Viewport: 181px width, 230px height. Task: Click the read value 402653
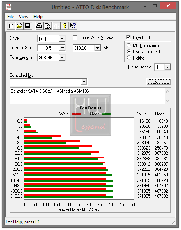(161, 175)
